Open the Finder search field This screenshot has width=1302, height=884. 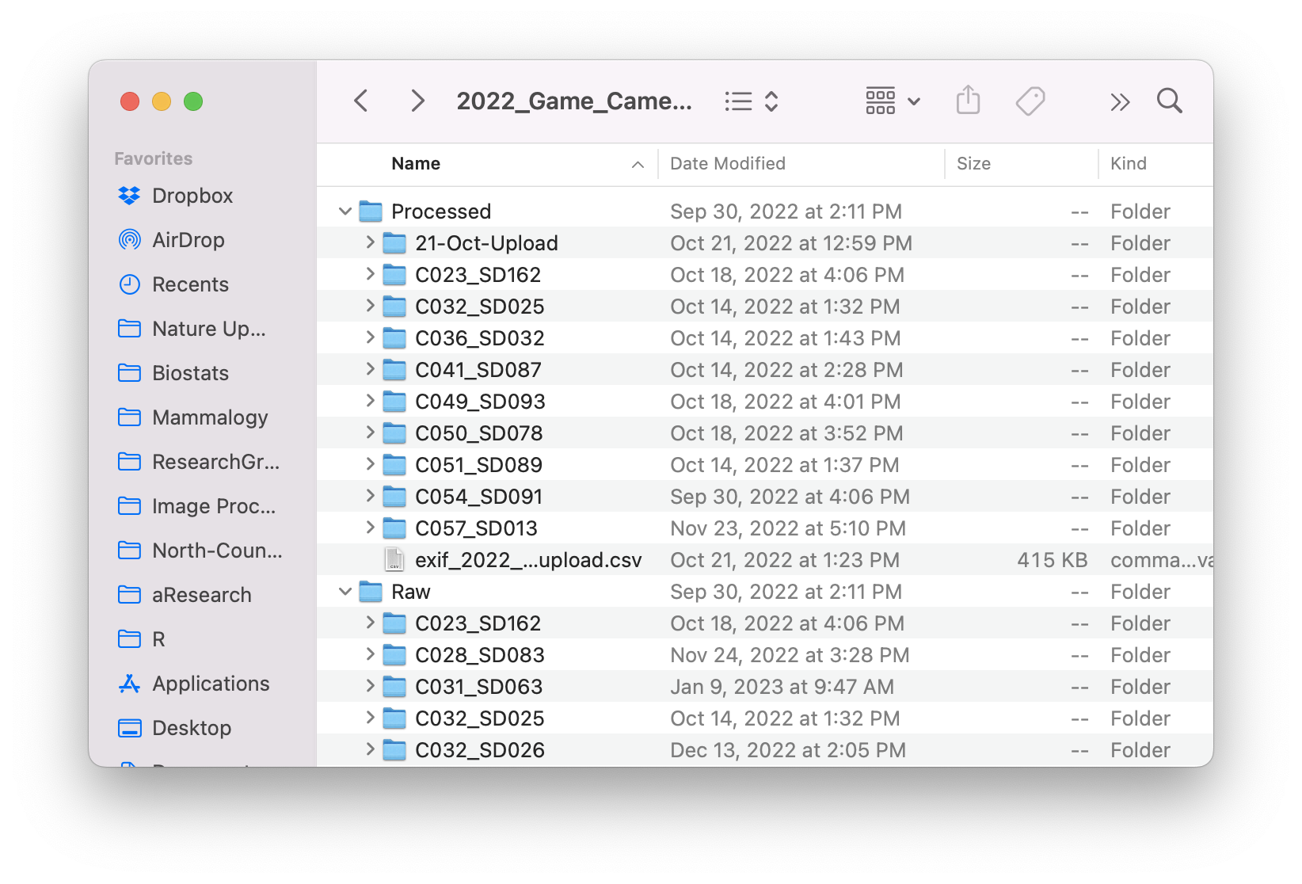click(x=1170, y=101)
